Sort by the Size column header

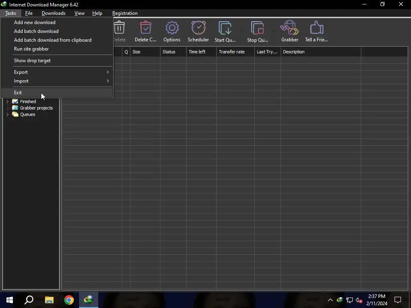[x=145, y=52]
